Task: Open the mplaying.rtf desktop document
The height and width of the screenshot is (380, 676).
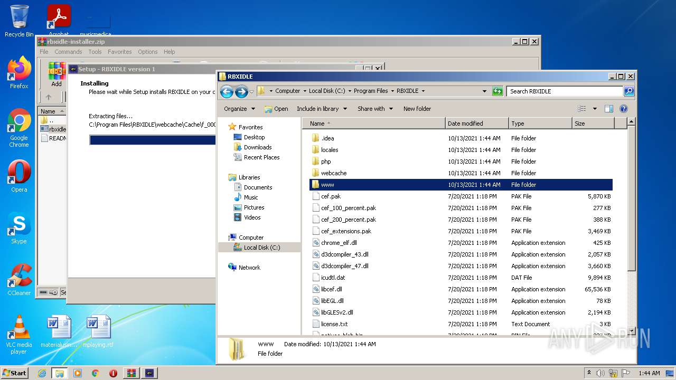Action: (x=98, y=331)
